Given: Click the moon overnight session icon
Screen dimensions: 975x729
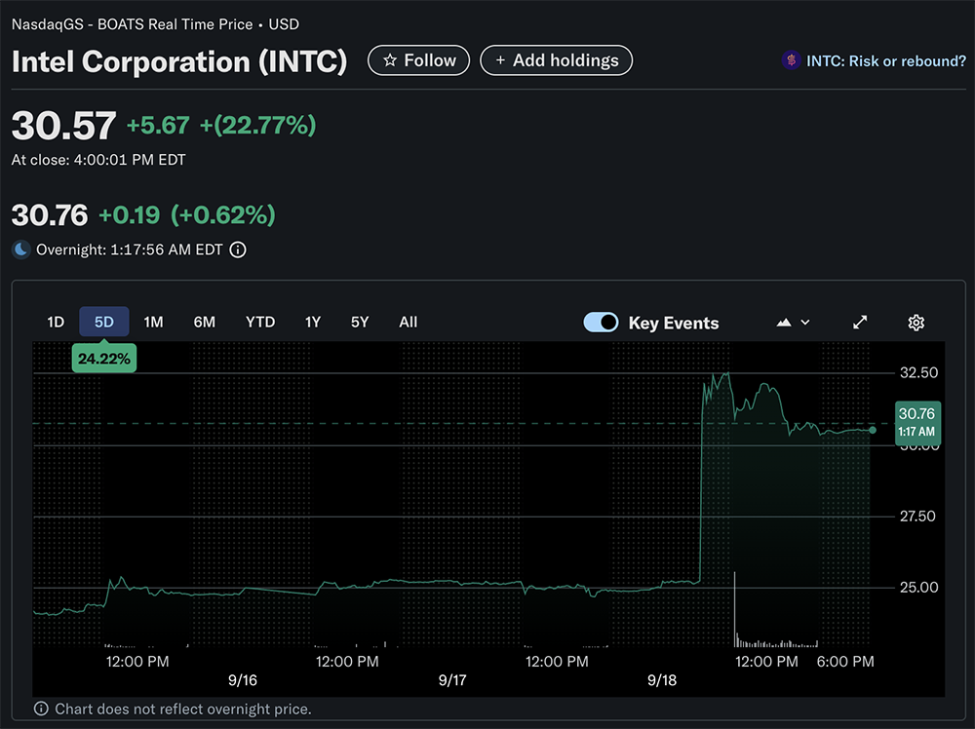Looking at the screenshot, I should click(x=21, y=249).
